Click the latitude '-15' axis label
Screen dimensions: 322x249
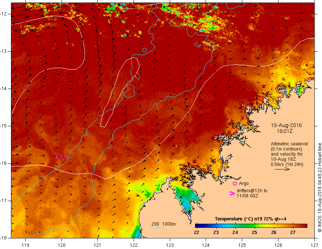(x=4, y=126)
